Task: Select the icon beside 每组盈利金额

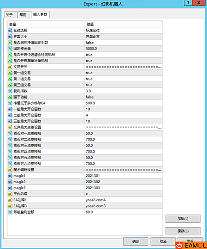Action: pyautogui.click(x=10, y=212)
